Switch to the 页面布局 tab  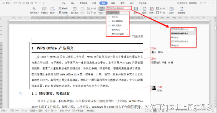(83, 3)
